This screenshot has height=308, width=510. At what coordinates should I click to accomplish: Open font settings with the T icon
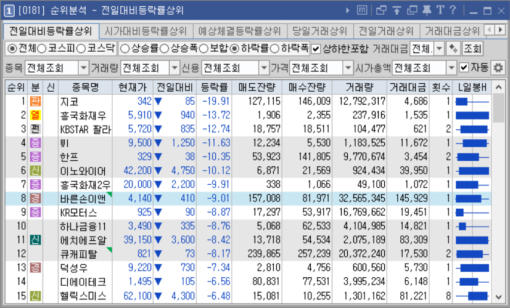440,10
